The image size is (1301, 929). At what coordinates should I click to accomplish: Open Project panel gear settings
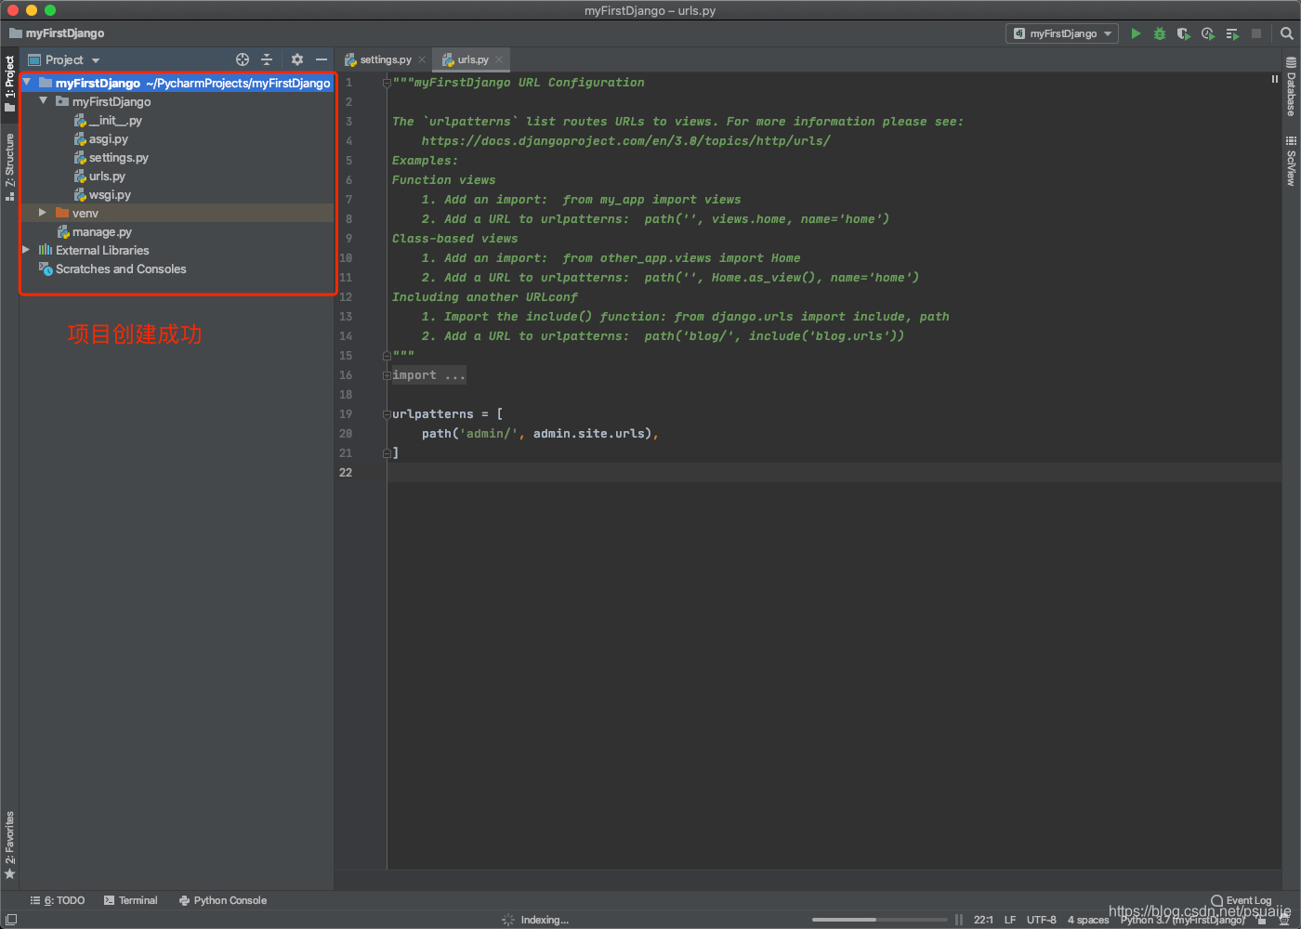pyautogui.click(x=296, y=59)
